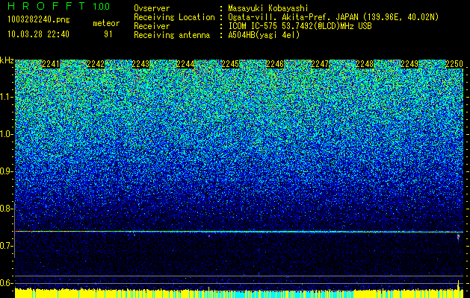Click the 2246 time marker

pos(275,64)
